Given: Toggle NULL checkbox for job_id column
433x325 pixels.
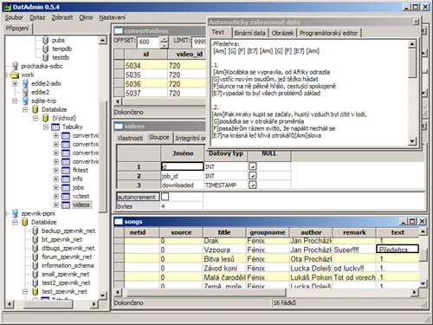Looking at the screenshot, I should 252,175.
